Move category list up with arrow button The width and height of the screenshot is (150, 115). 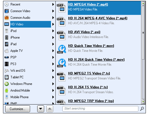(50, 109)
